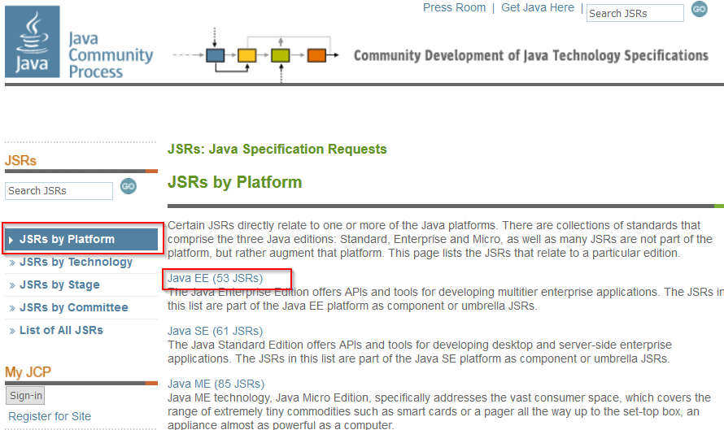This screenshot has width=724, height=430.
Task: Open the Java ME (85 JSRs) link
Action: coord(216,384)
